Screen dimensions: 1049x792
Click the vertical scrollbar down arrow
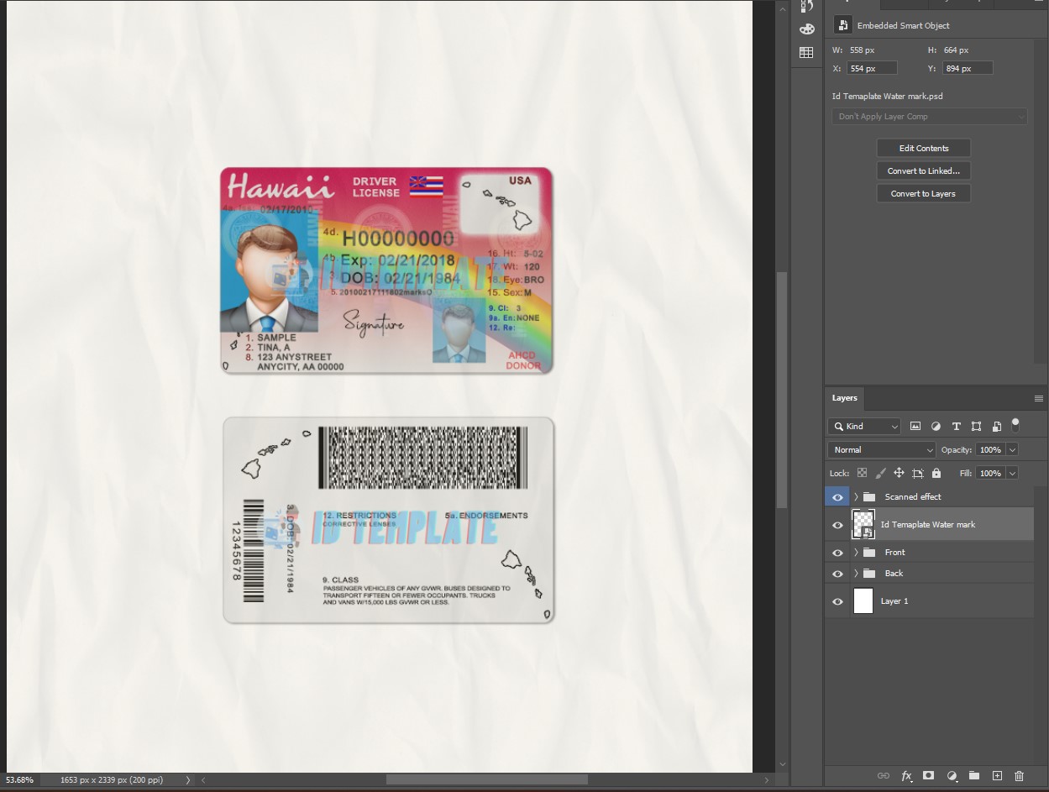782,764
